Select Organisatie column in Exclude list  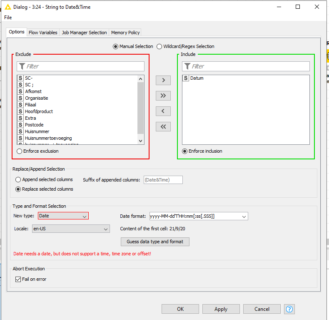pos(77,98)
